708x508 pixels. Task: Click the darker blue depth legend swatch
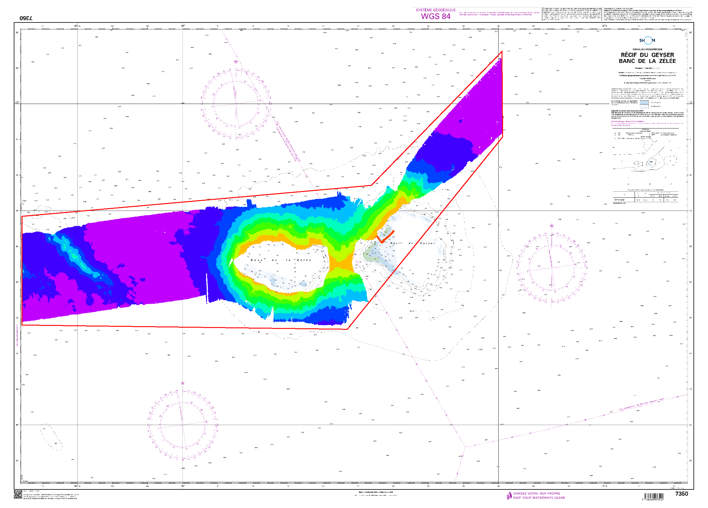tap(644, 103)
